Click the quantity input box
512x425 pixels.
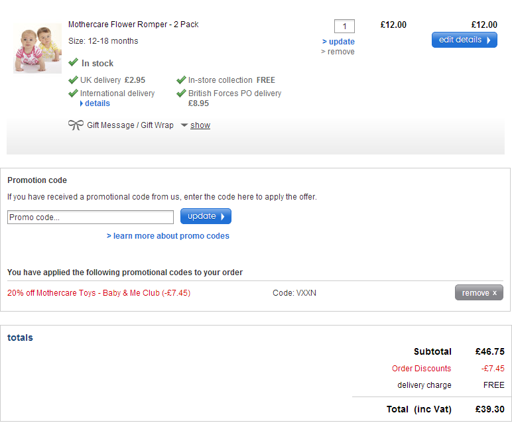coord(344,27)
